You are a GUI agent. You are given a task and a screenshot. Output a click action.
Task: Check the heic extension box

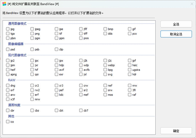pos(130,65)
